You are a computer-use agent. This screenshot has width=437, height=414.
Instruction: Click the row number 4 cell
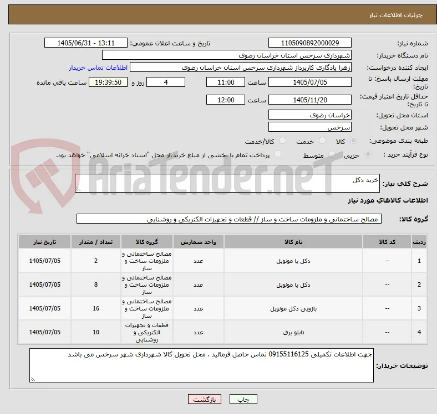pyautogui.click(x=419, y=332)
